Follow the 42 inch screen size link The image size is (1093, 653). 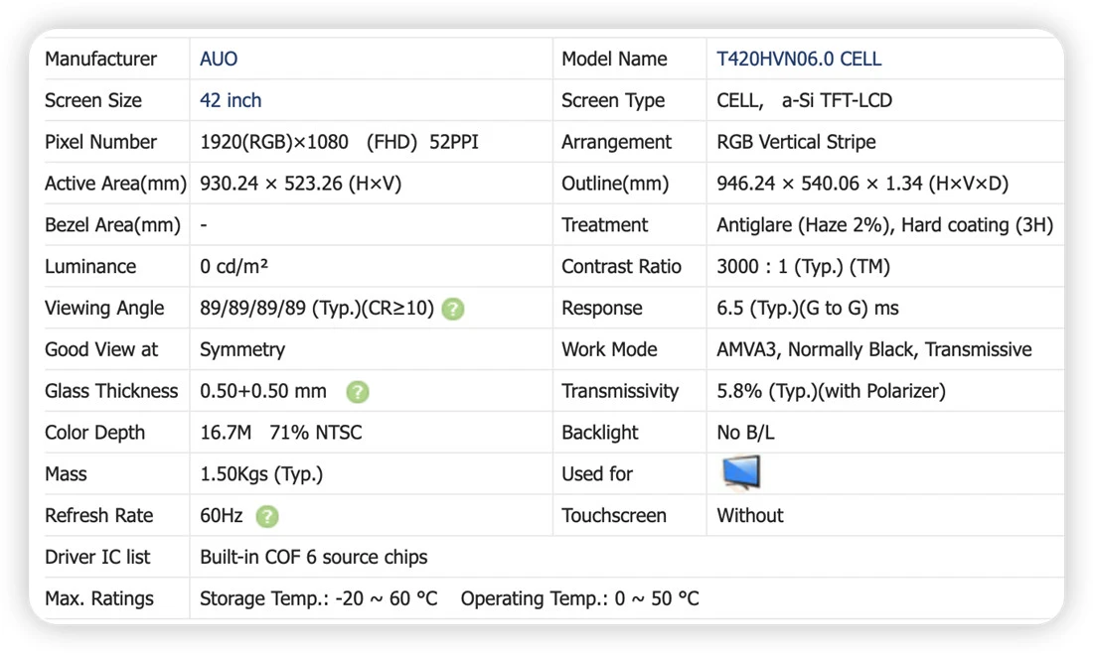[231, 100]
